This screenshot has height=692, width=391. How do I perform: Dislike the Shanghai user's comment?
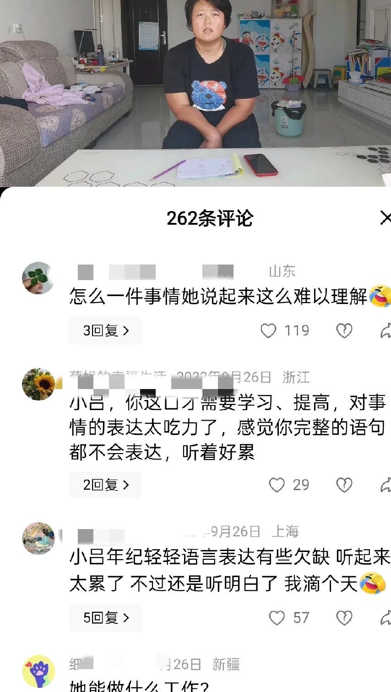[x=344, y=618]
